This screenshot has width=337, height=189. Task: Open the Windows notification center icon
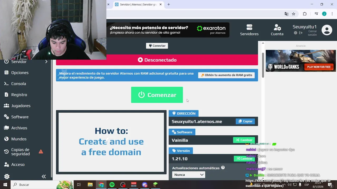[330, 185]
